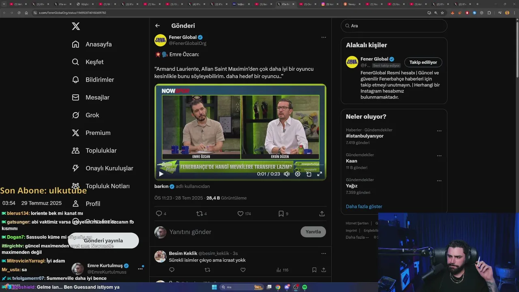
Task: Open Besim Keklik profile link
Action: [182, 253]
